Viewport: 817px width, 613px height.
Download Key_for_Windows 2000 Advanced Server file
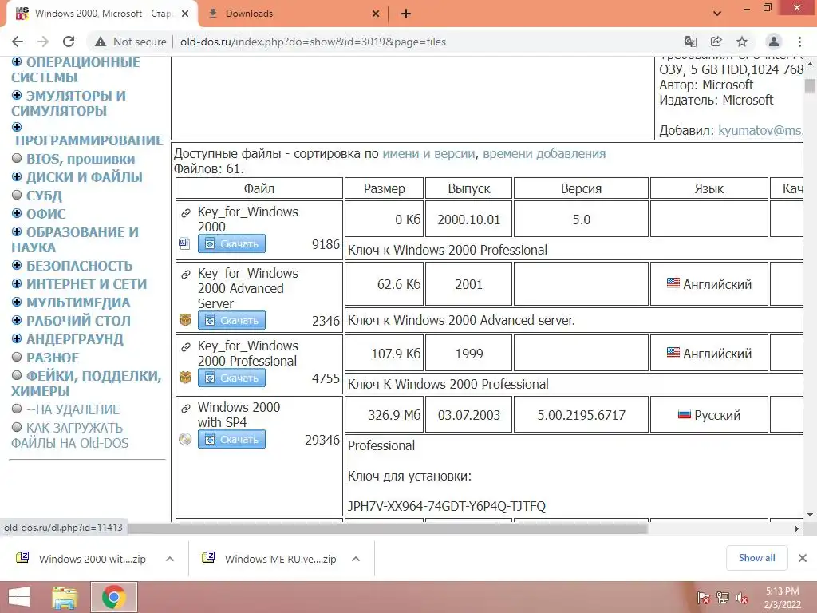pyautogui.click(x=231, y=320)
